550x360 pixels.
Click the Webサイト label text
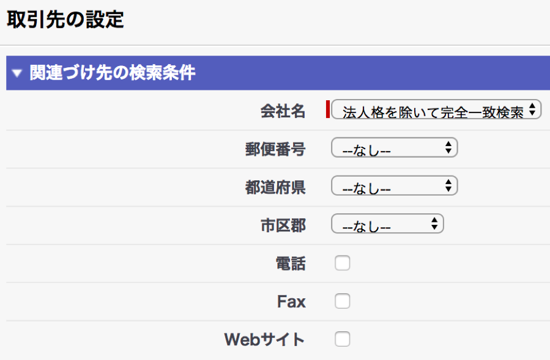[265, 339]
